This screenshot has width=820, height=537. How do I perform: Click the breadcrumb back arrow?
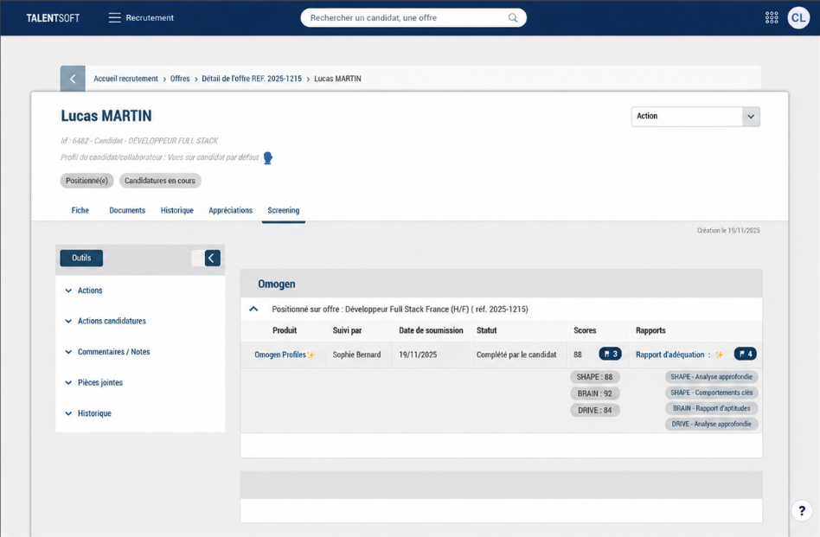point(73,79)
